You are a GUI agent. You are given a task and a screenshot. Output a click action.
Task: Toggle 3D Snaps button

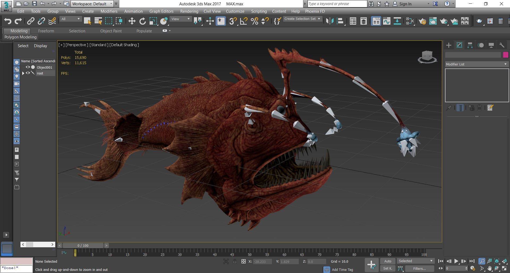[233, 21]
